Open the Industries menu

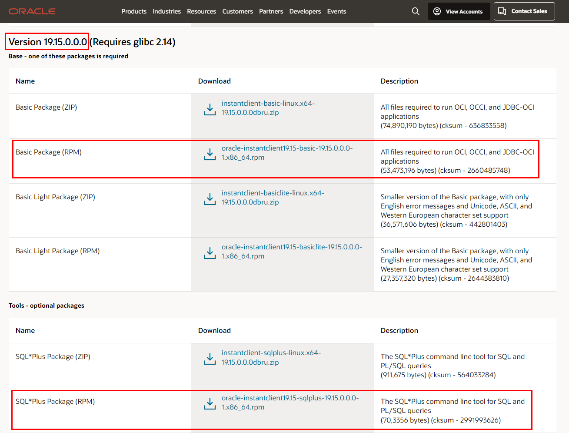pos(166,11)
